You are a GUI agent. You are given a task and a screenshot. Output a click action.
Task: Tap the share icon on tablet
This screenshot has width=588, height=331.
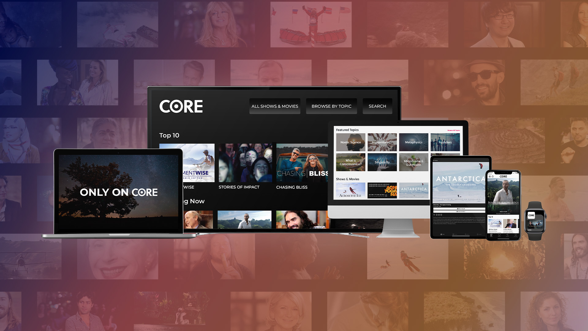coord(439,215)
